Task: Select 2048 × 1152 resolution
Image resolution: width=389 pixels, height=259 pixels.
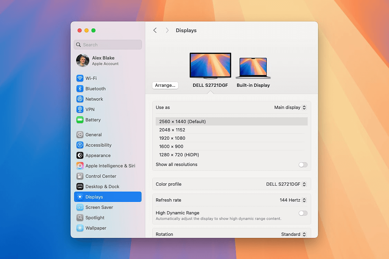Action: (x=232, y=130)
